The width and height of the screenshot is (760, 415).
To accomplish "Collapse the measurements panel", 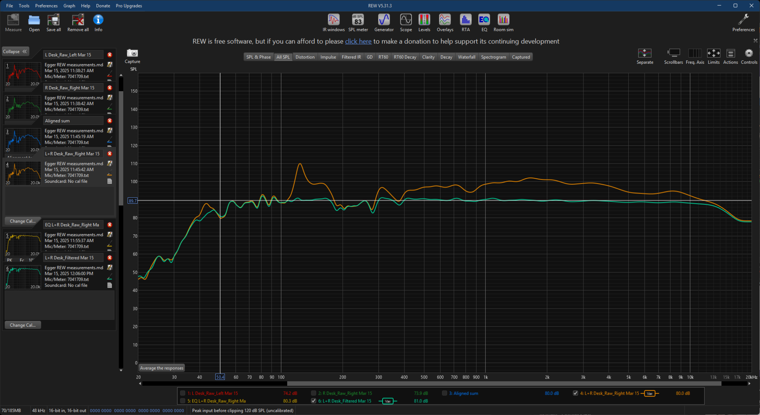I will tap(15, 52).
